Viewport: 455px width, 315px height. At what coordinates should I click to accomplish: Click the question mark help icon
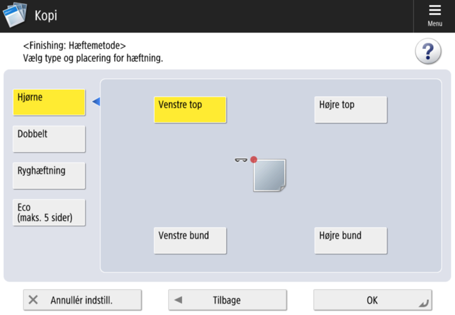[428, 51]
